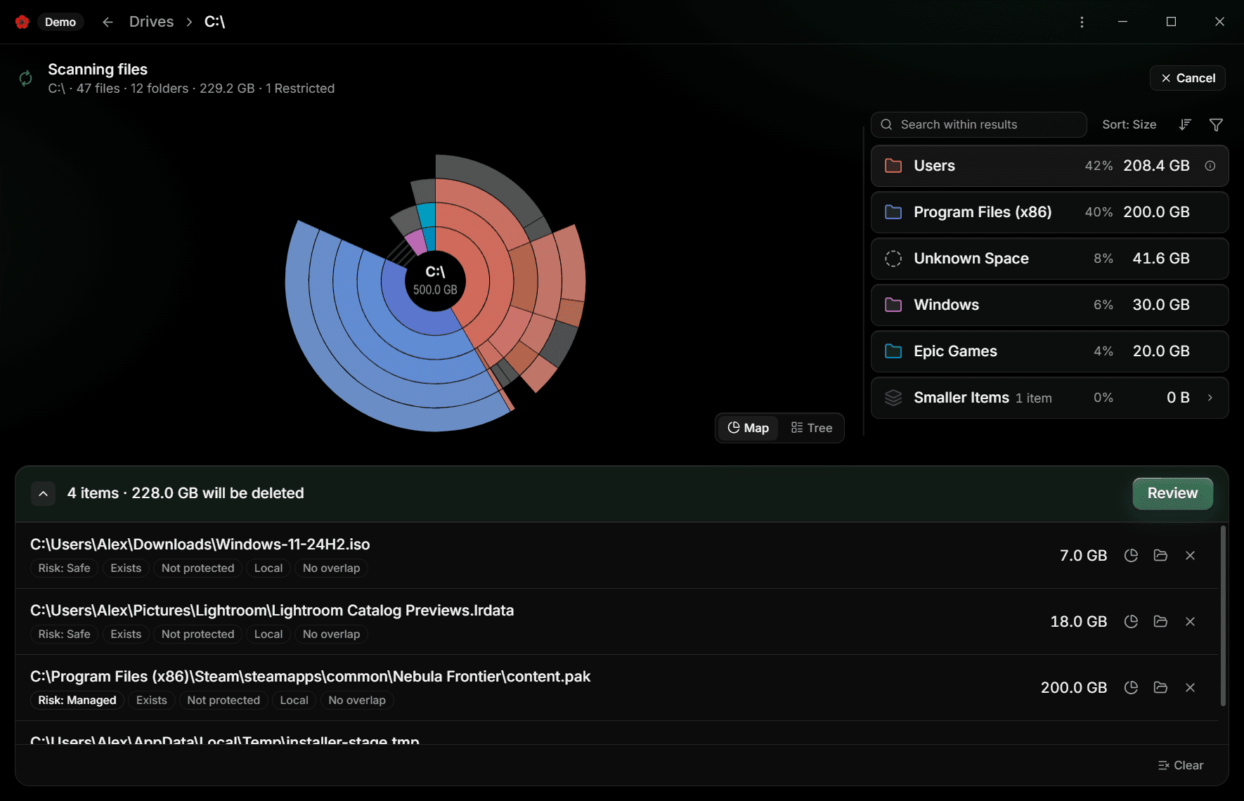Click the 4 items 228.0 GB deletion summary
This screenshot has width=1244, height=801.
186,493
